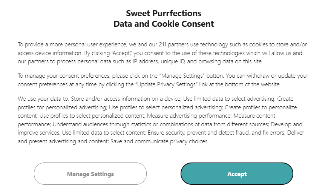Click 'Deliver and present advertising and content' text

click(x=298, y=133)
